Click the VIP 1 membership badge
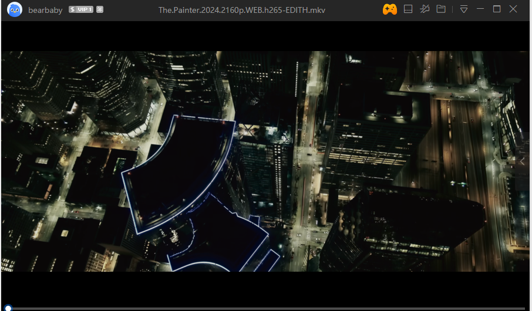 (x=81, y=10)
